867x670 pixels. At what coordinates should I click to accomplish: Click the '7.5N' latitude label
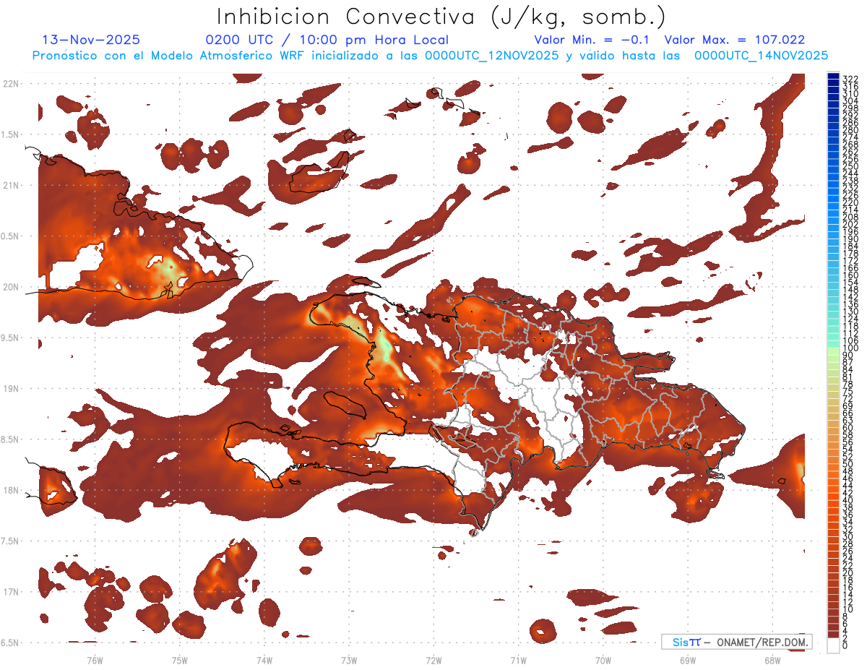(x=11, y=541)
